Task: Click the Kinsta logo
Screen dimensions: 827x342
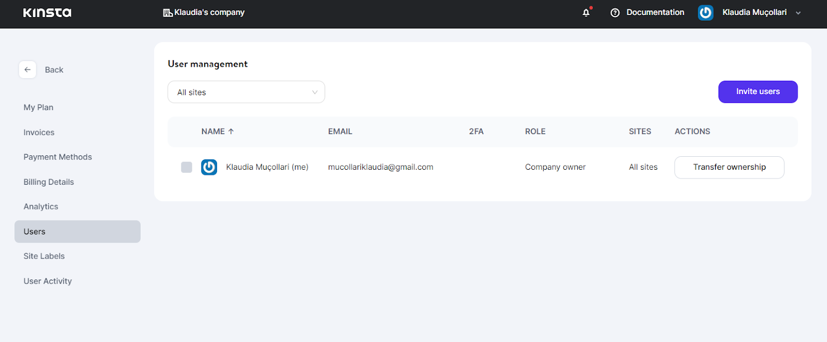Action: pyautogui.click(x=47, y=12)
